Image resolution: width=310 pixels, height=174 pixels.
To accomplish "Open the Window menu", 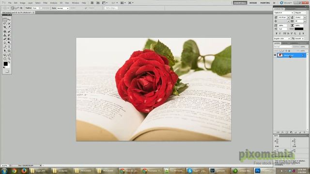I will point(76,3).
